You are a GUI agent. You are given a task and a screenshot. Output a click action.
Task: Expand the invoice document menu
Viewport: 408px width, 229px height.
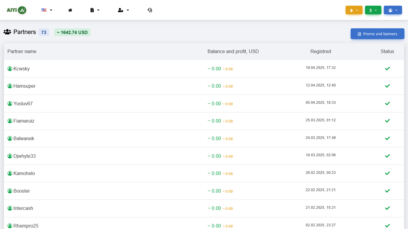point(95,10)
